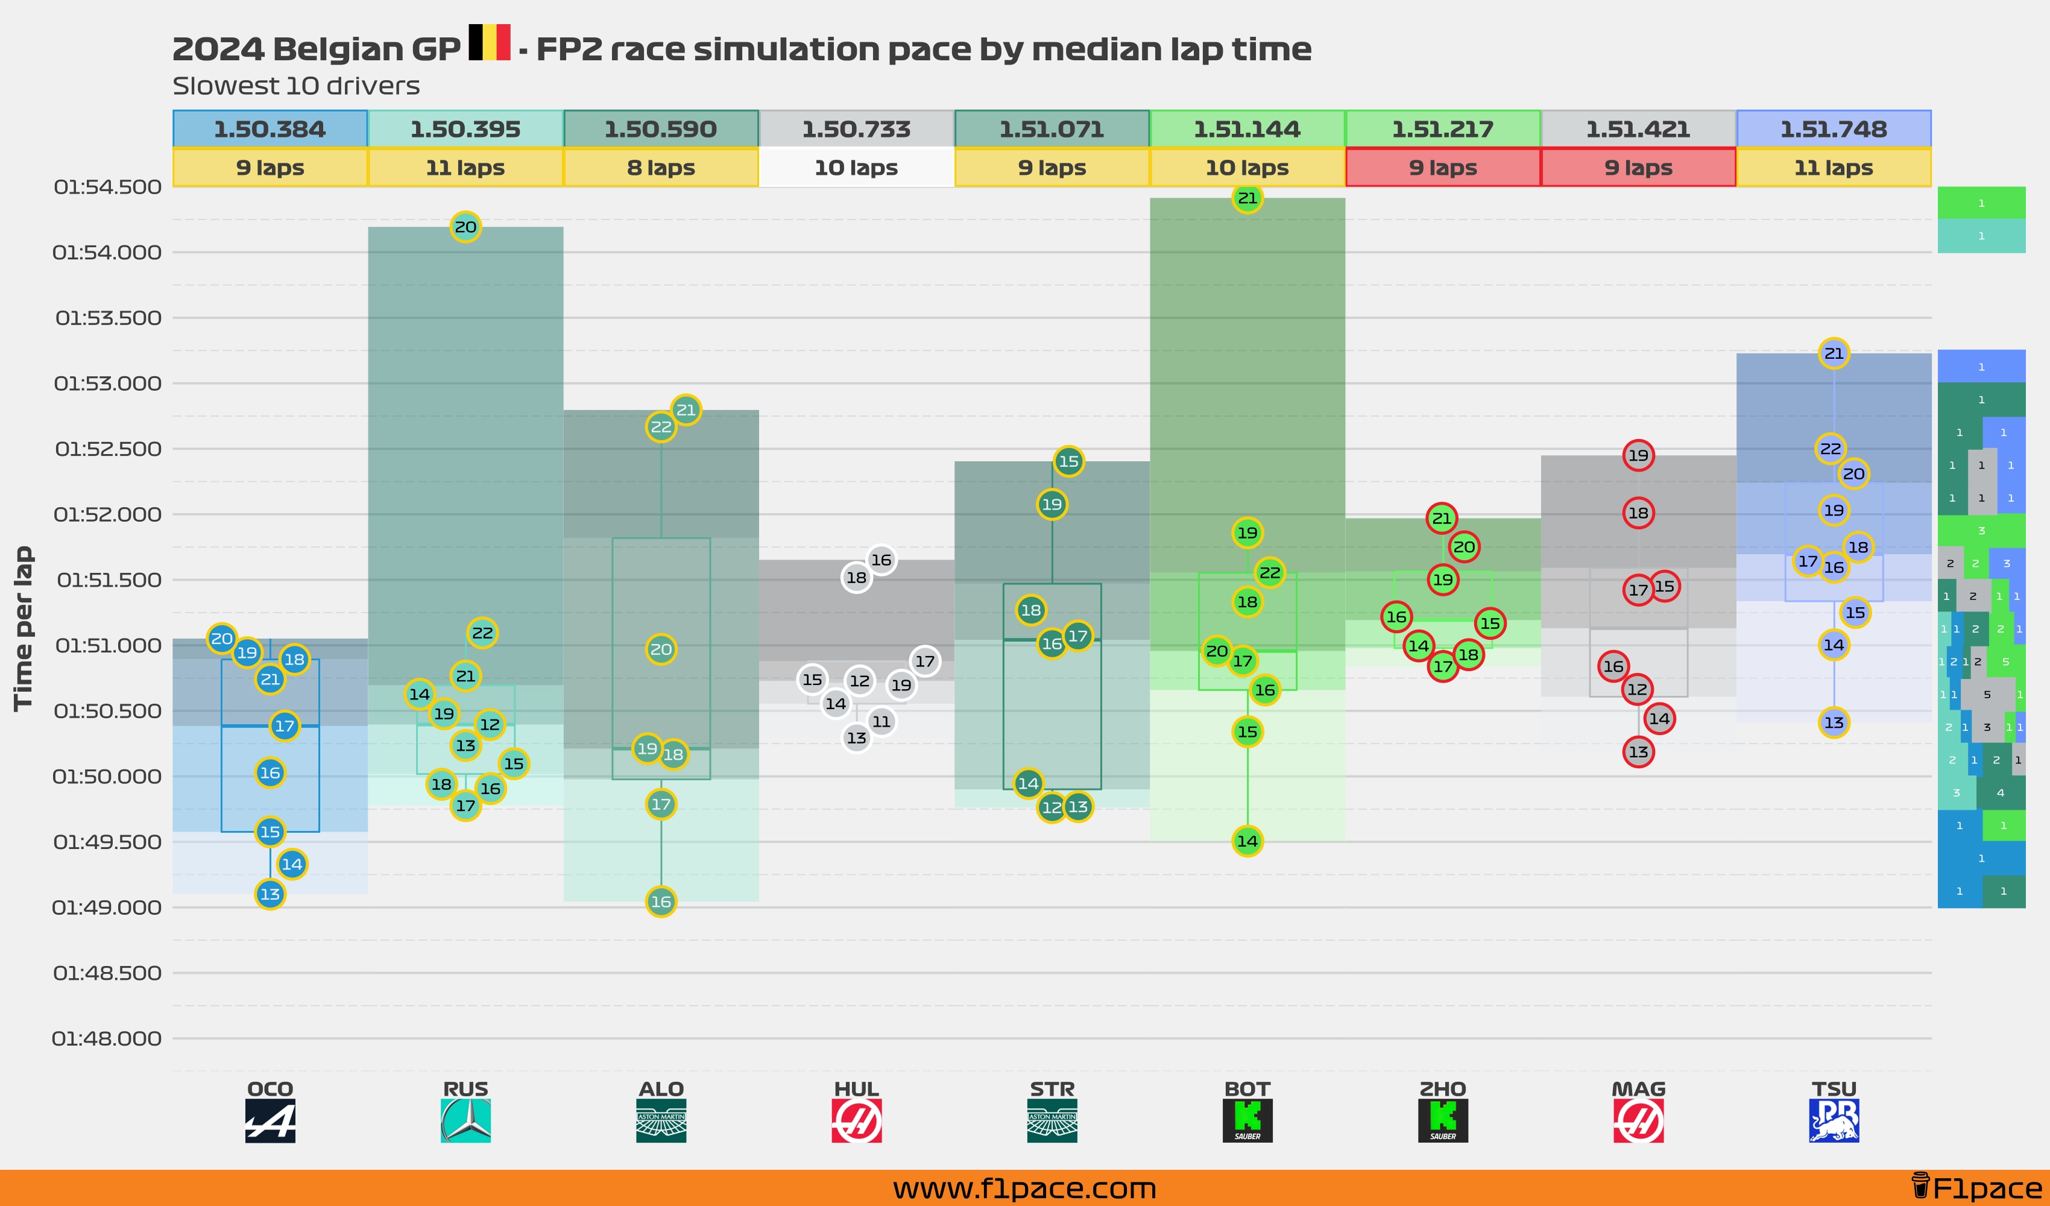Click the Aston Martin logo under STR
Image resolution: width=2050 pixels, height=1206 pixels.
click(1052, 1120)
